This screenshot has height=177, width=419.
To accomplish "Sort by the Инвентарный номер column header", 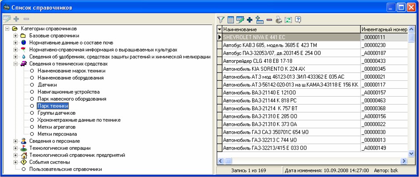I will (x=384, y=29).
